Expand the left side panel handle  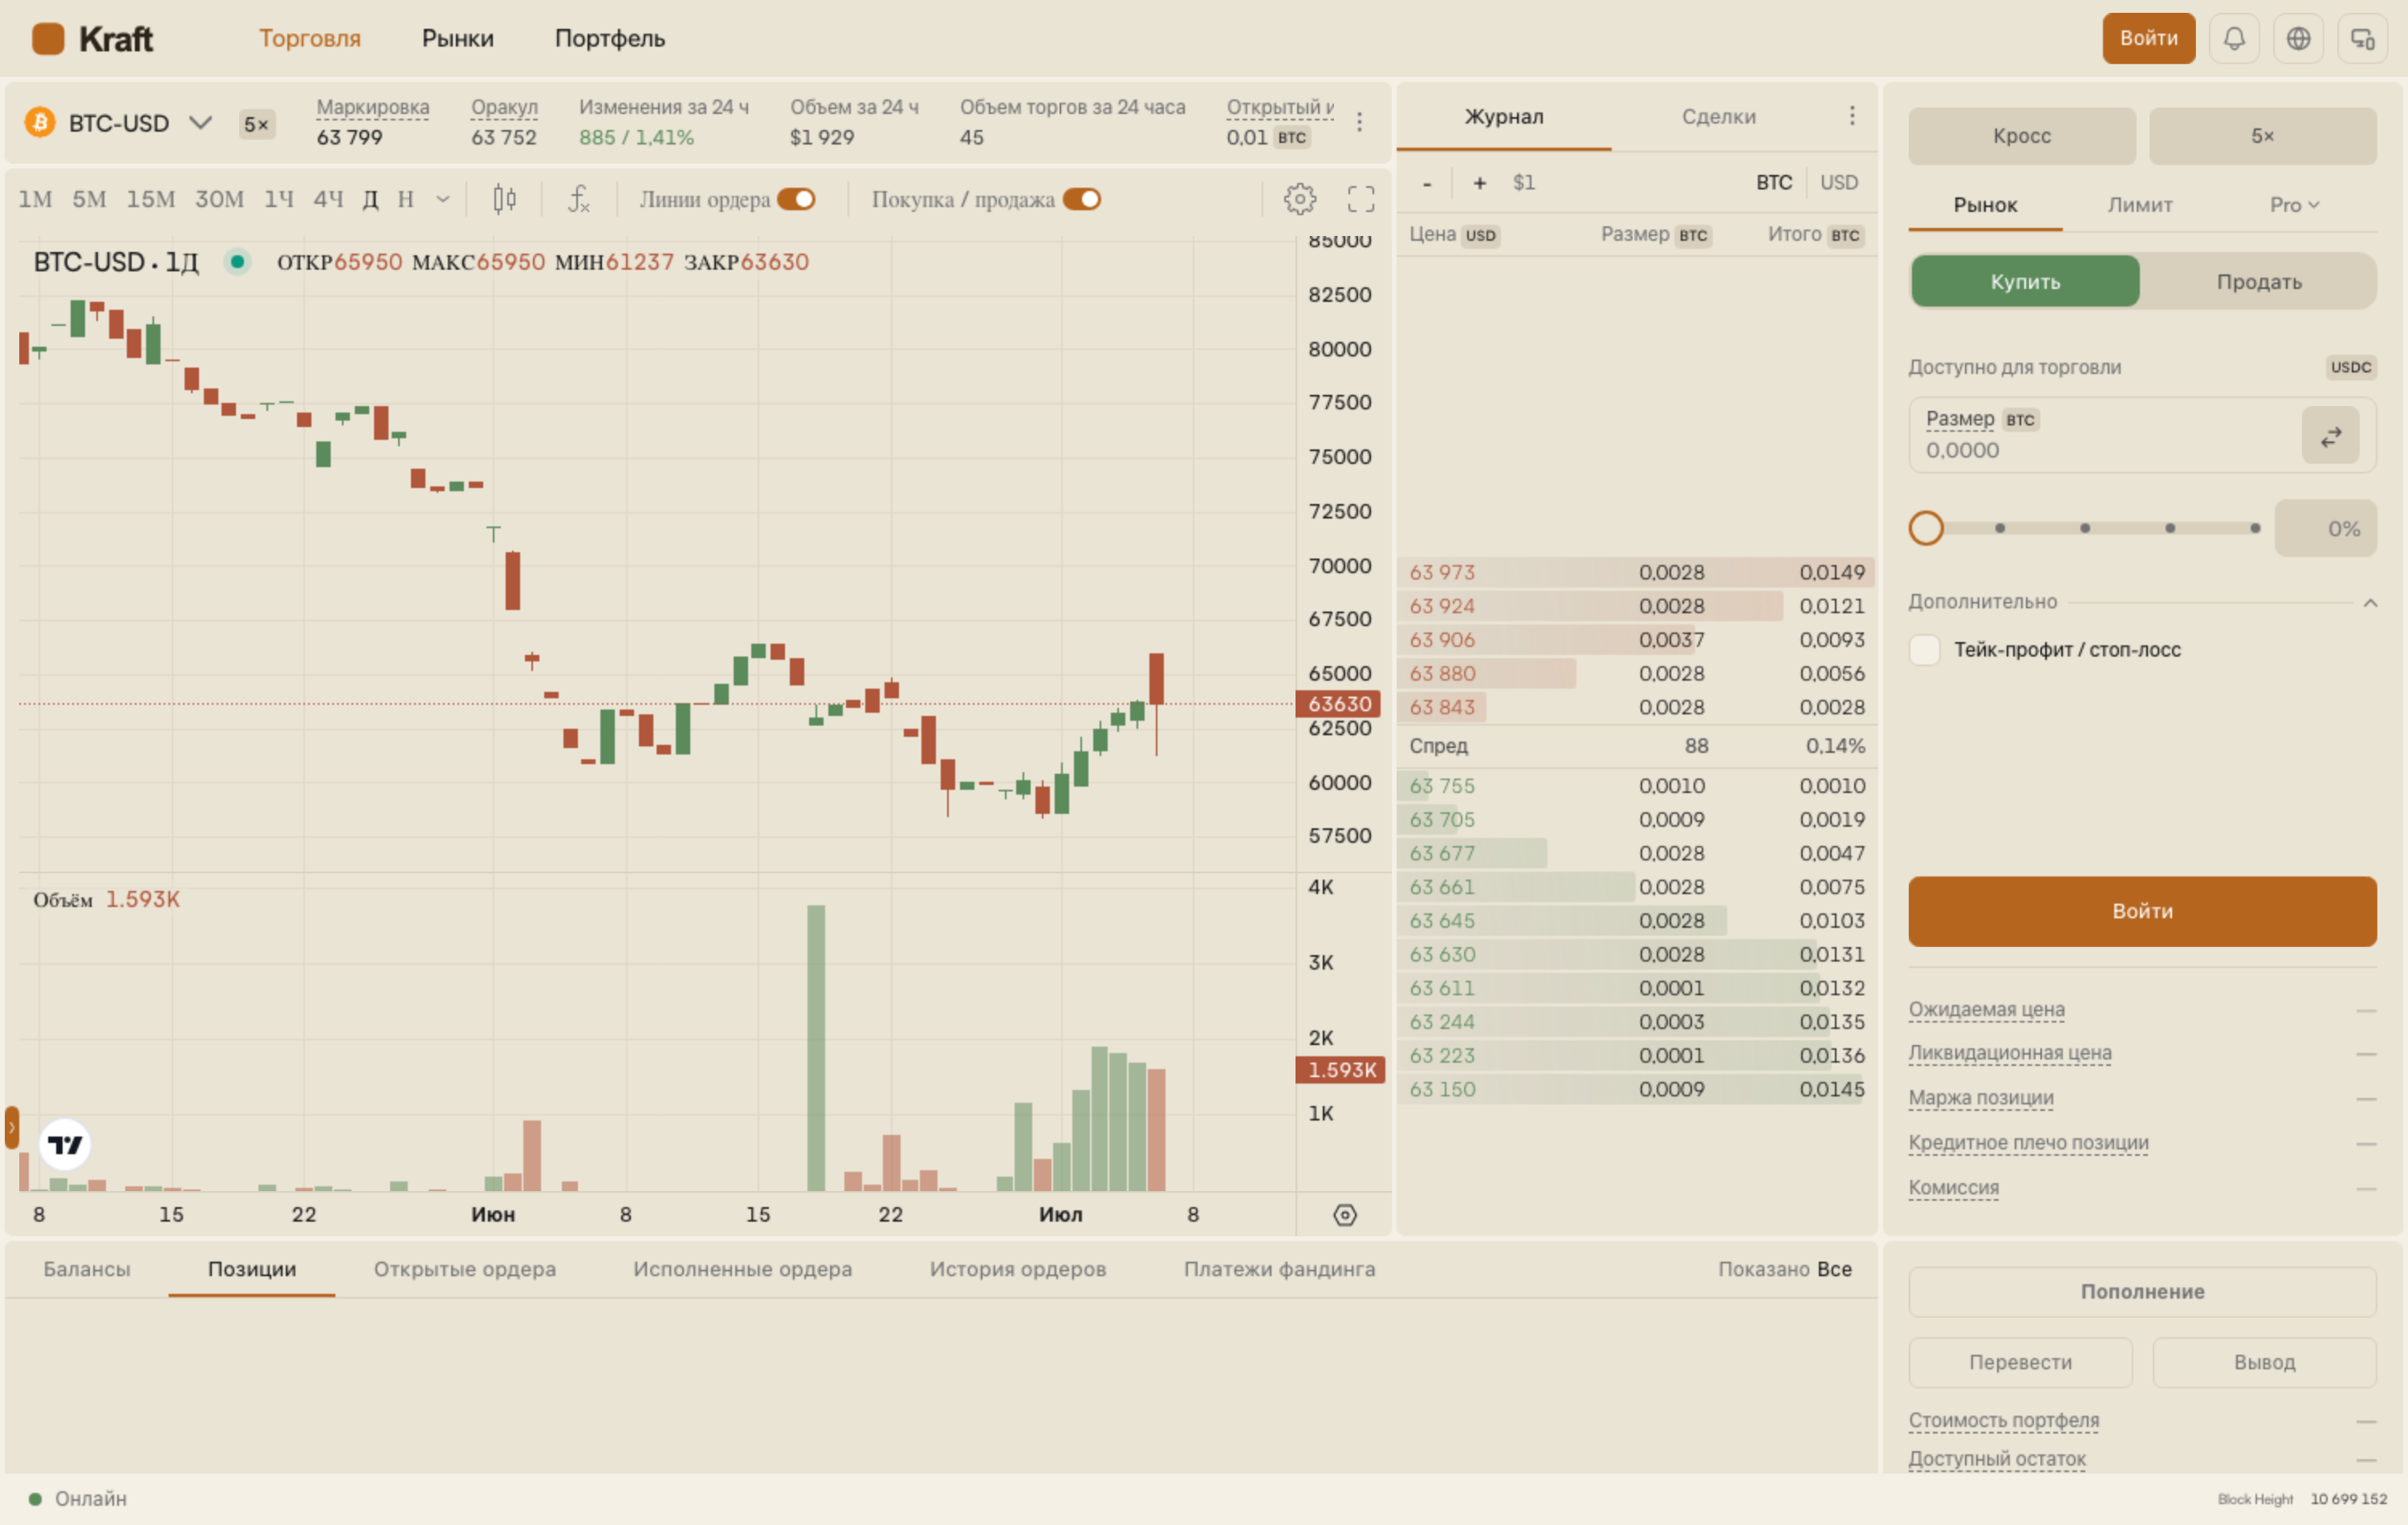12,1127
